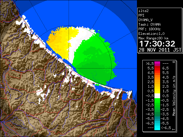Select the 'Task: OYAMA' line
Viewport: 183px width, 137px height.
click(x=150, y=25)
